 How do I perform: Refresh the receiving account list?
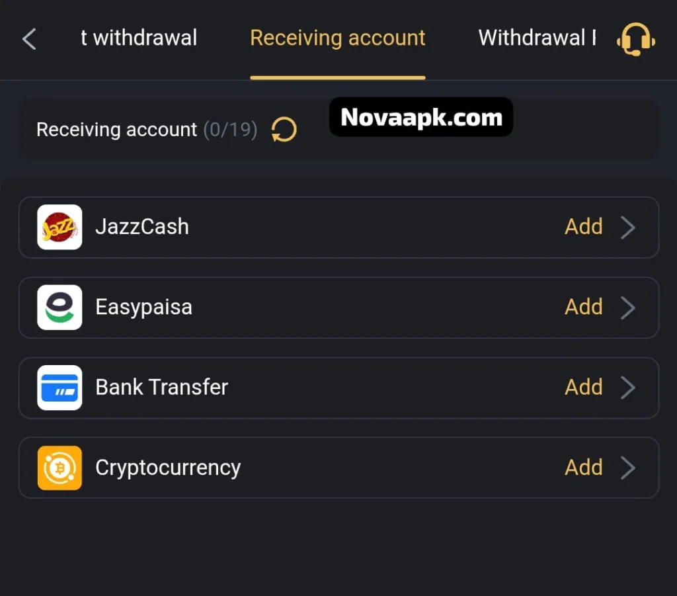pos(284,130)
